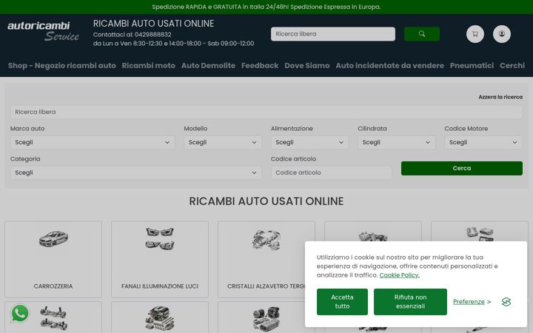This screenshot has width=533, height=333.
Task: Open Dove Siamo menu item
Action: point(307,66)
